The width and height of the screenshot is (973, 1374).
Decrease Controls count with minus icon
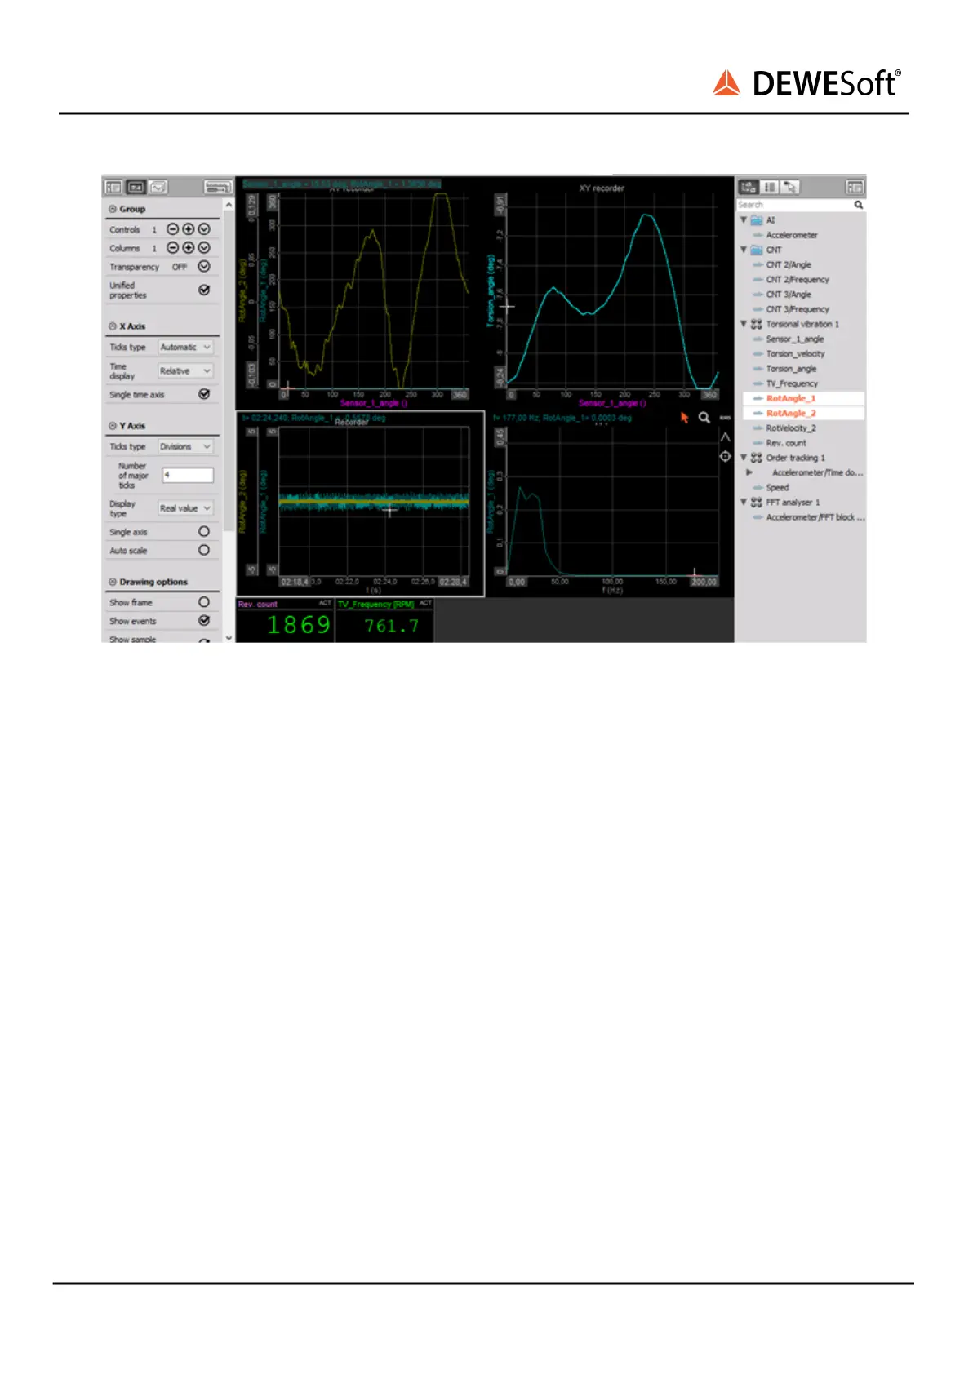point(172,229)
